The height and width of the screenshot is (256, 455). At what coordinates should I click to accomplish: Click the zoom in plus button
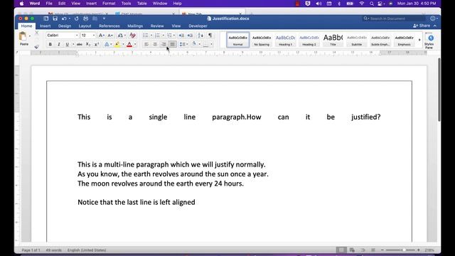pyautogui.click(x=419, y=250)
